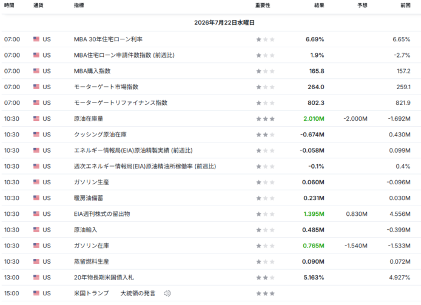
Task: Click the speaker icon beside 大統領の発言
Action: [167, 293]
